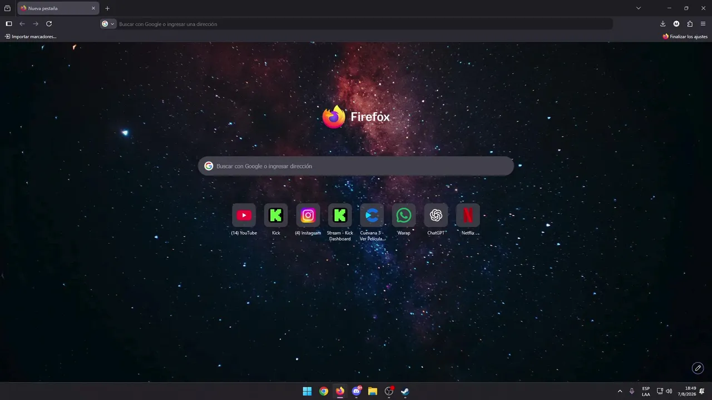Select the Nueva pestaña tab
The height and width of the screenshot is (400, 712).
(58, 8)
